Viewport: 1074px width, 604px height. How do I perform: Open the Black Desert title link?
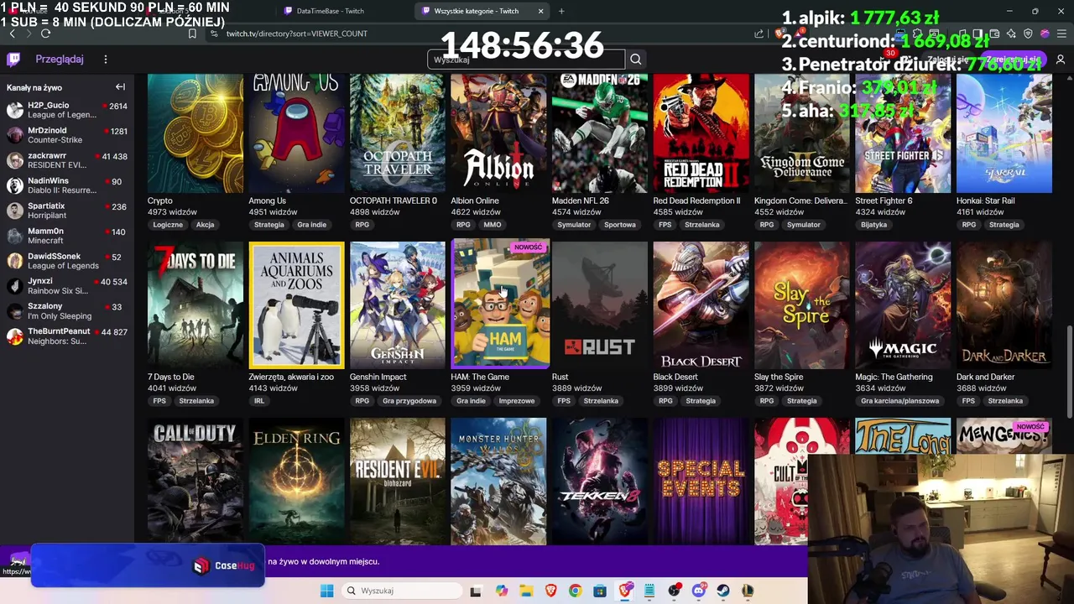[675, 377]
